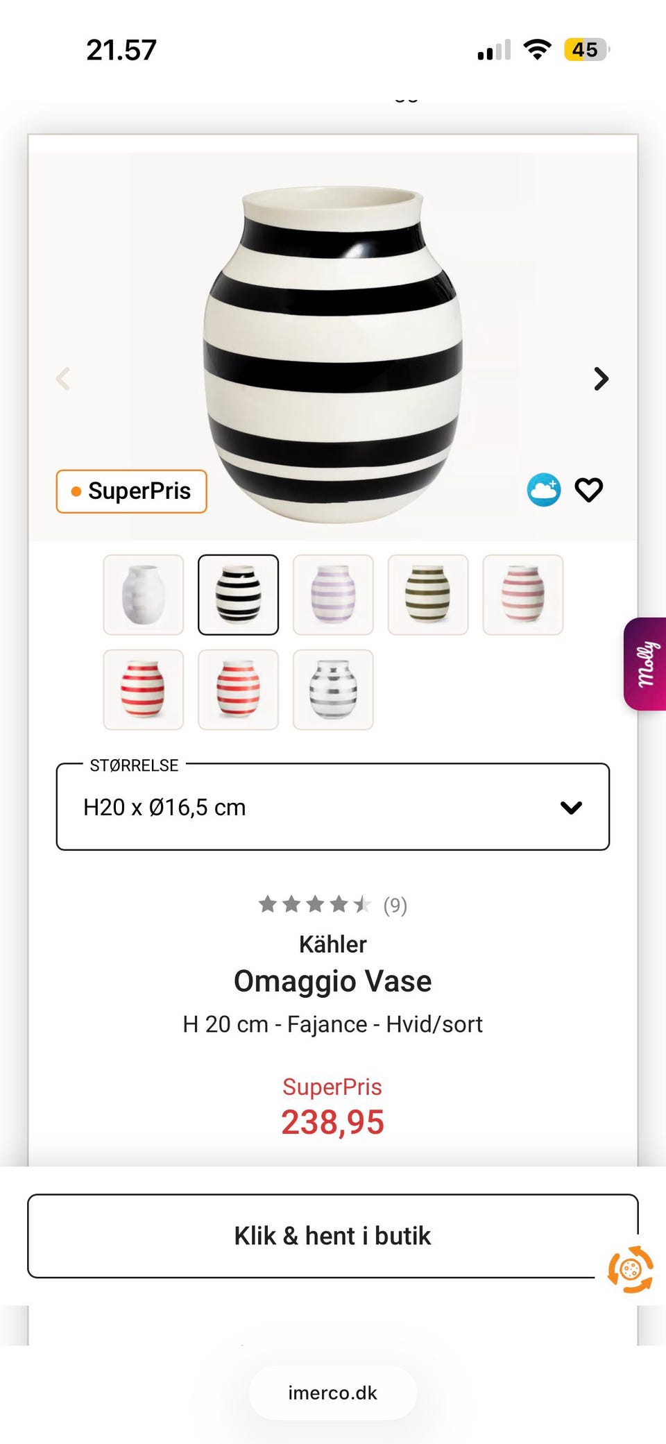Screen dimensions: 666x1444
Task: Tap the orange cookie settings icon
Action: click(x=630, y=1270)
